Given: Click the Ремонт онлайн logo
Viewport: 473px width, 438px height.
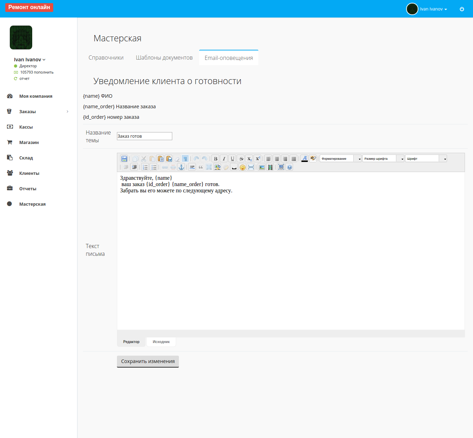Looking at the screenshot, I should (x=29, y=7).
